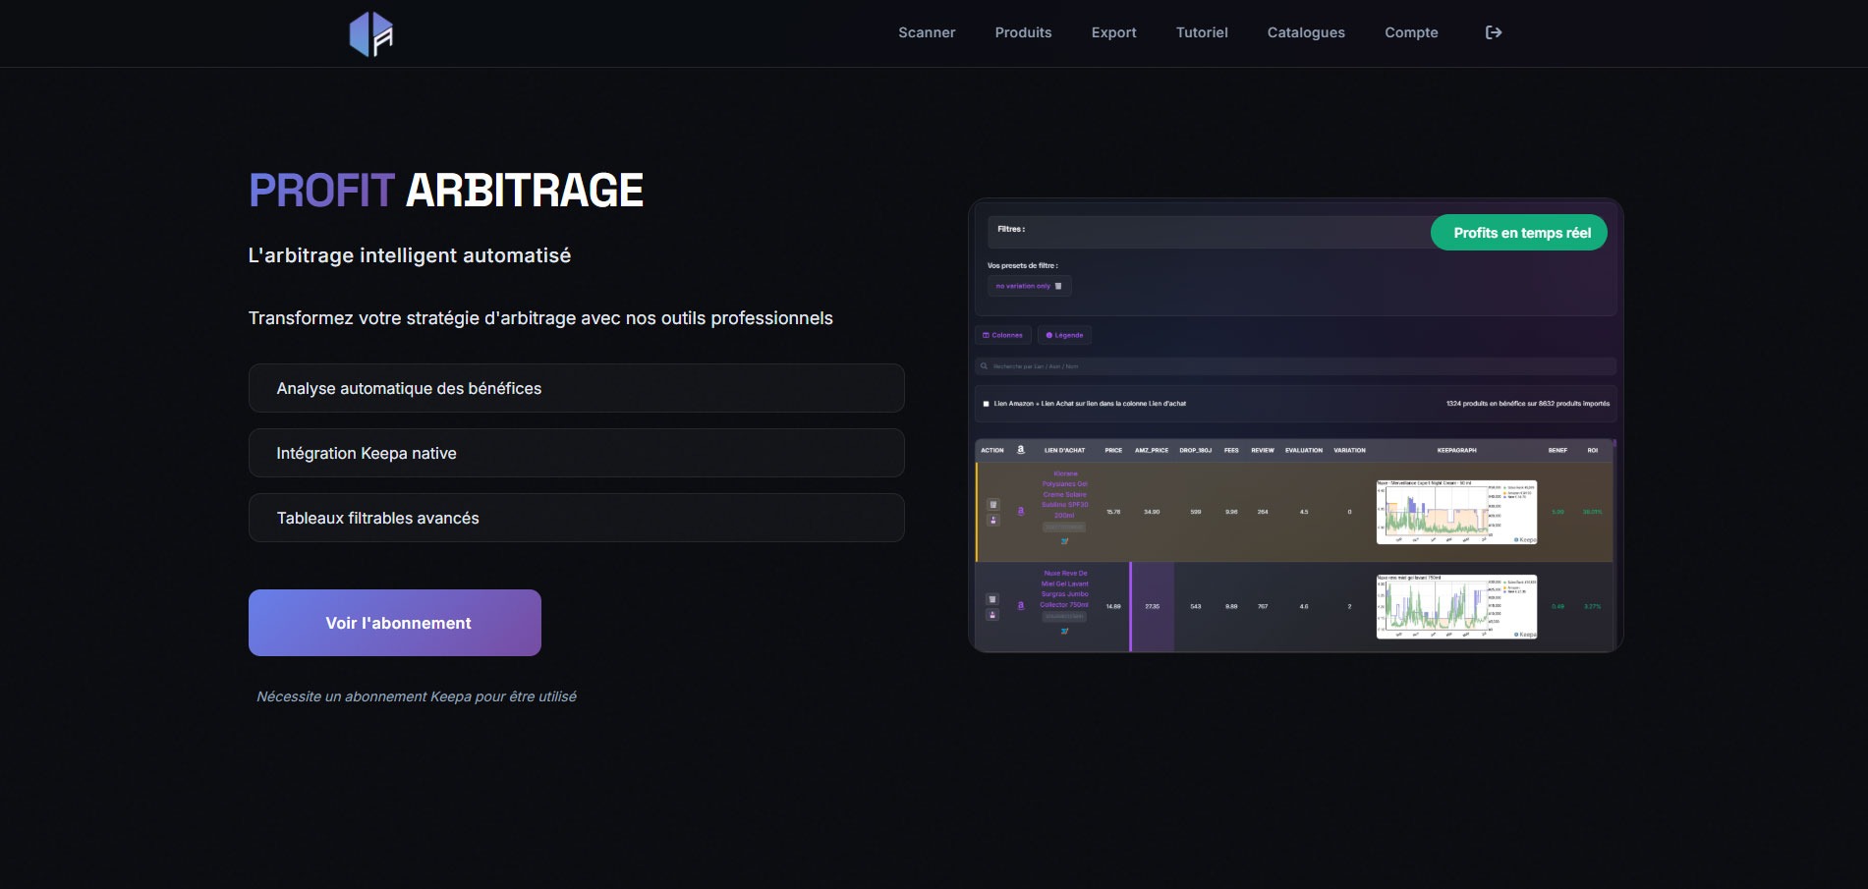1868x889 pixels.
Task: Go to the Produits page
Action: [x=1023, y=32]
